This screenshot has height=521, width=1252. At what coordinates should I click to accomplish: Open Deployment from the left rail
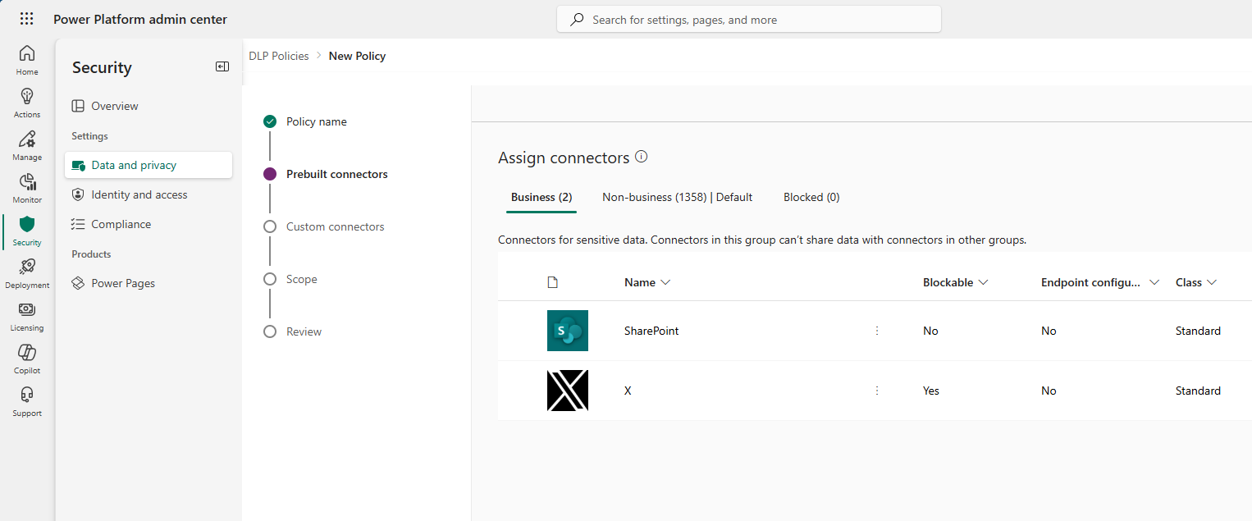[26, 272]
